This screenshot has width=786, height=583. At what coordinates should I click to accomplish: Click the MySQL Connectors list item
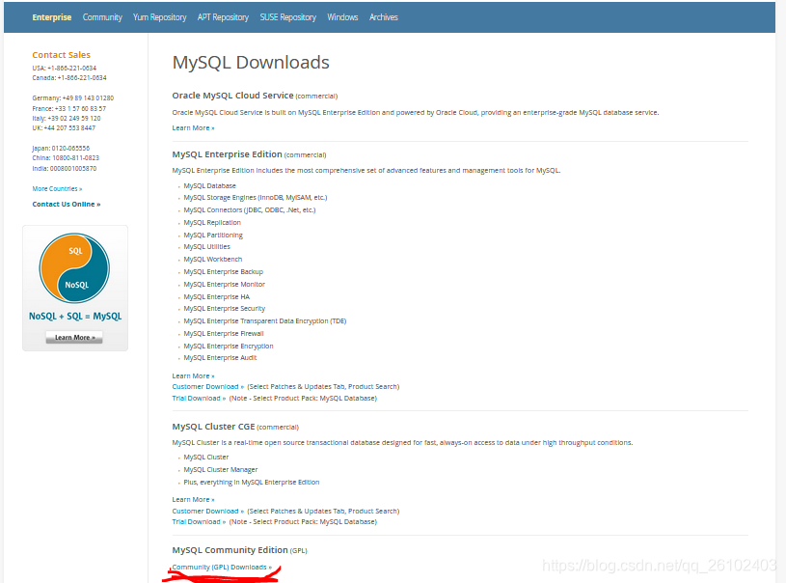click(x=250, y=210)
